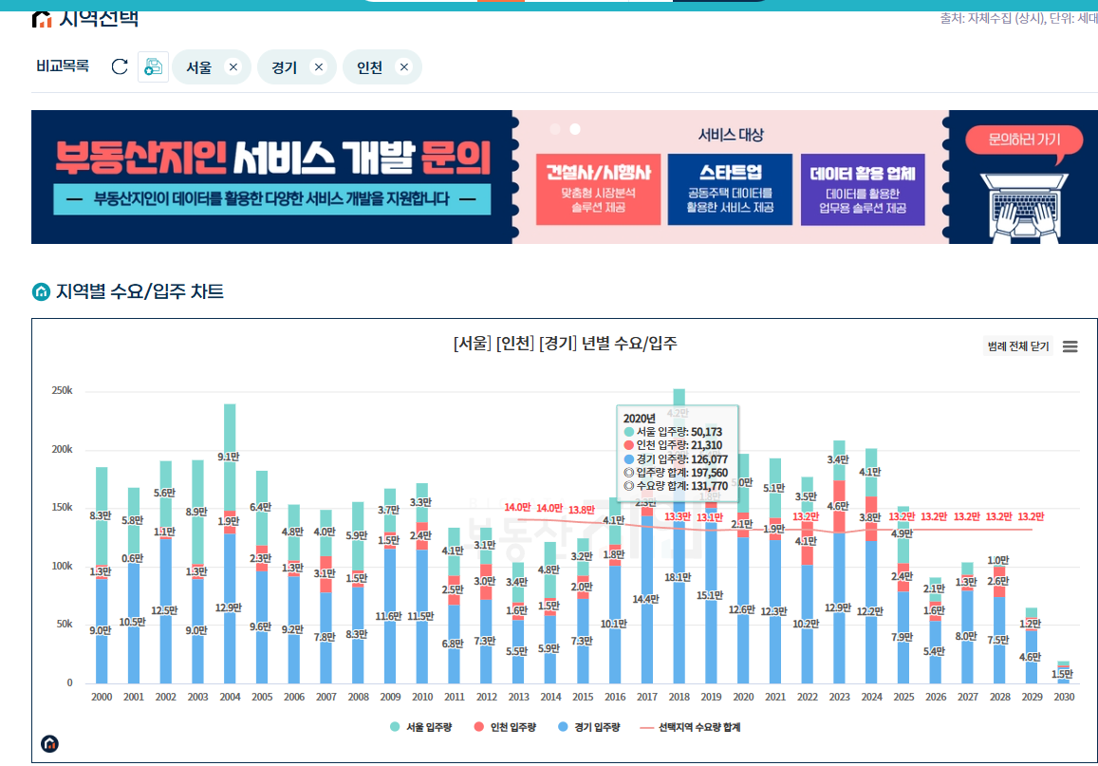Click the 2010 bar's 11.5만 segment

click(x=421, y=616)
